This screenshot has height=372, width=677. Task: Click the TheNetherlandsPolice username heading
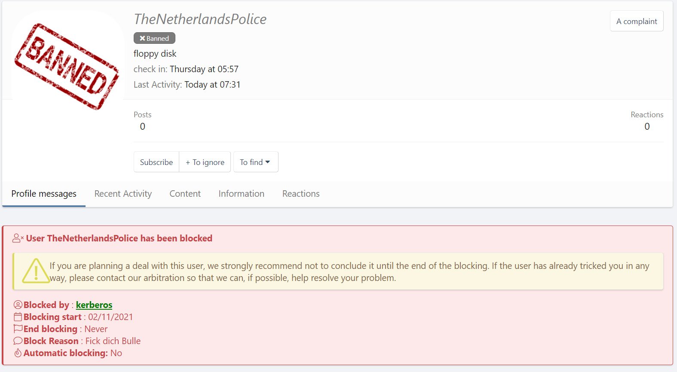(200, 19)
